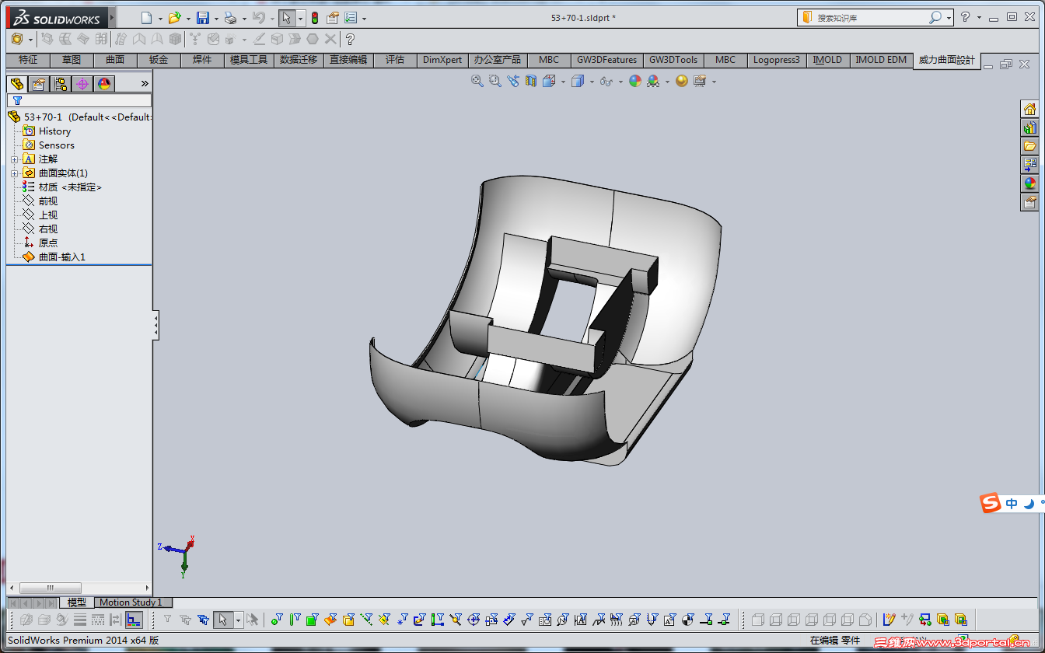Open Custom Properties icon in task pane
The width and height of the screenshot is (1045, 653).
pos(1029,202)
